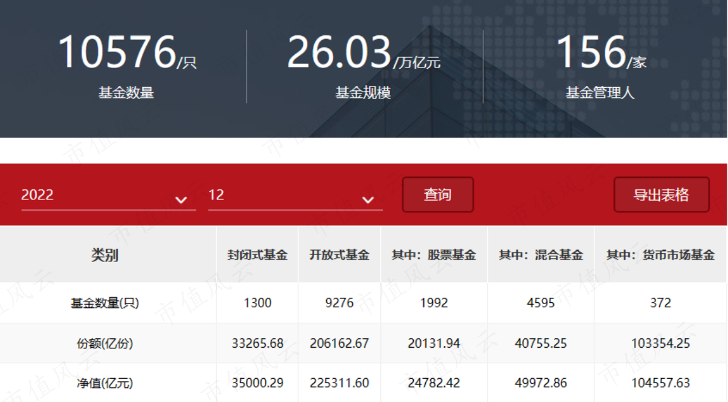Viewport: 728px width, 402px height.
Task: Click the cell value 49972.86
Action: coord(541,383)
